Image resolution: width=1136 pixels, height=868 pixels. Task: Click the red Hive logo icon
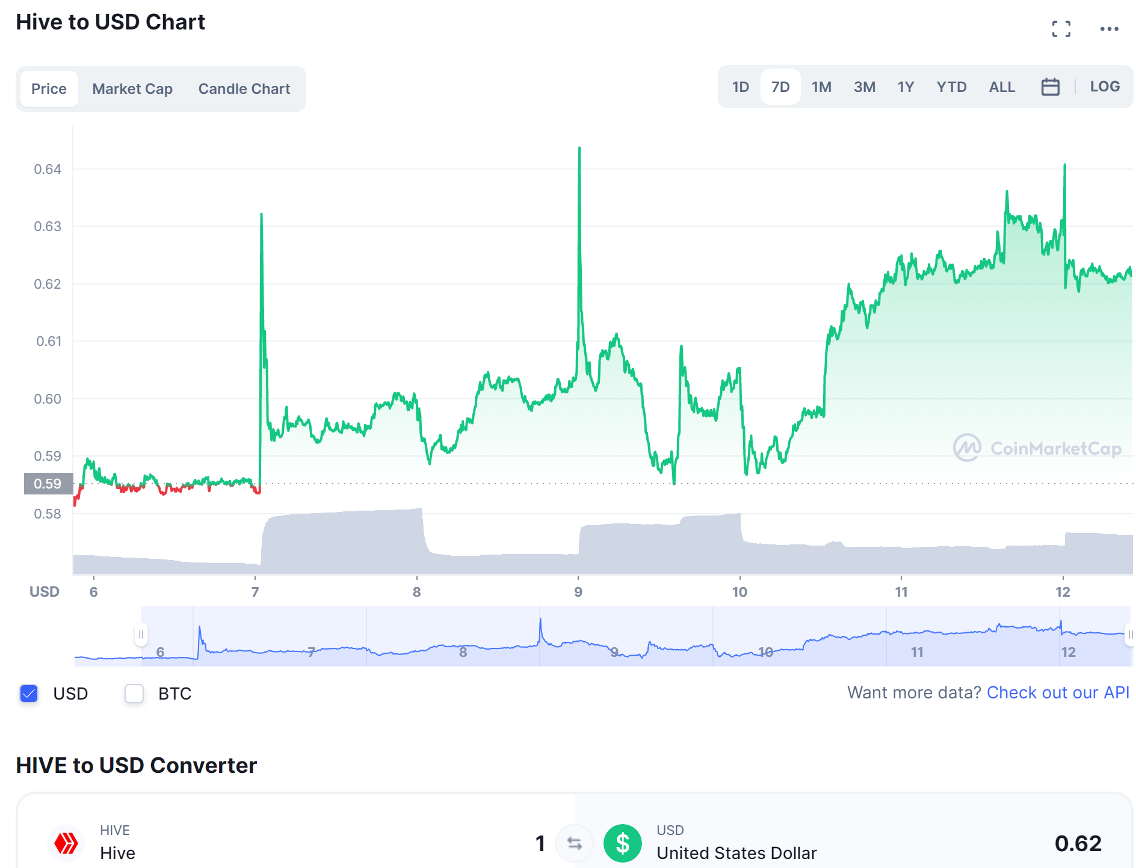click(66, 843)
